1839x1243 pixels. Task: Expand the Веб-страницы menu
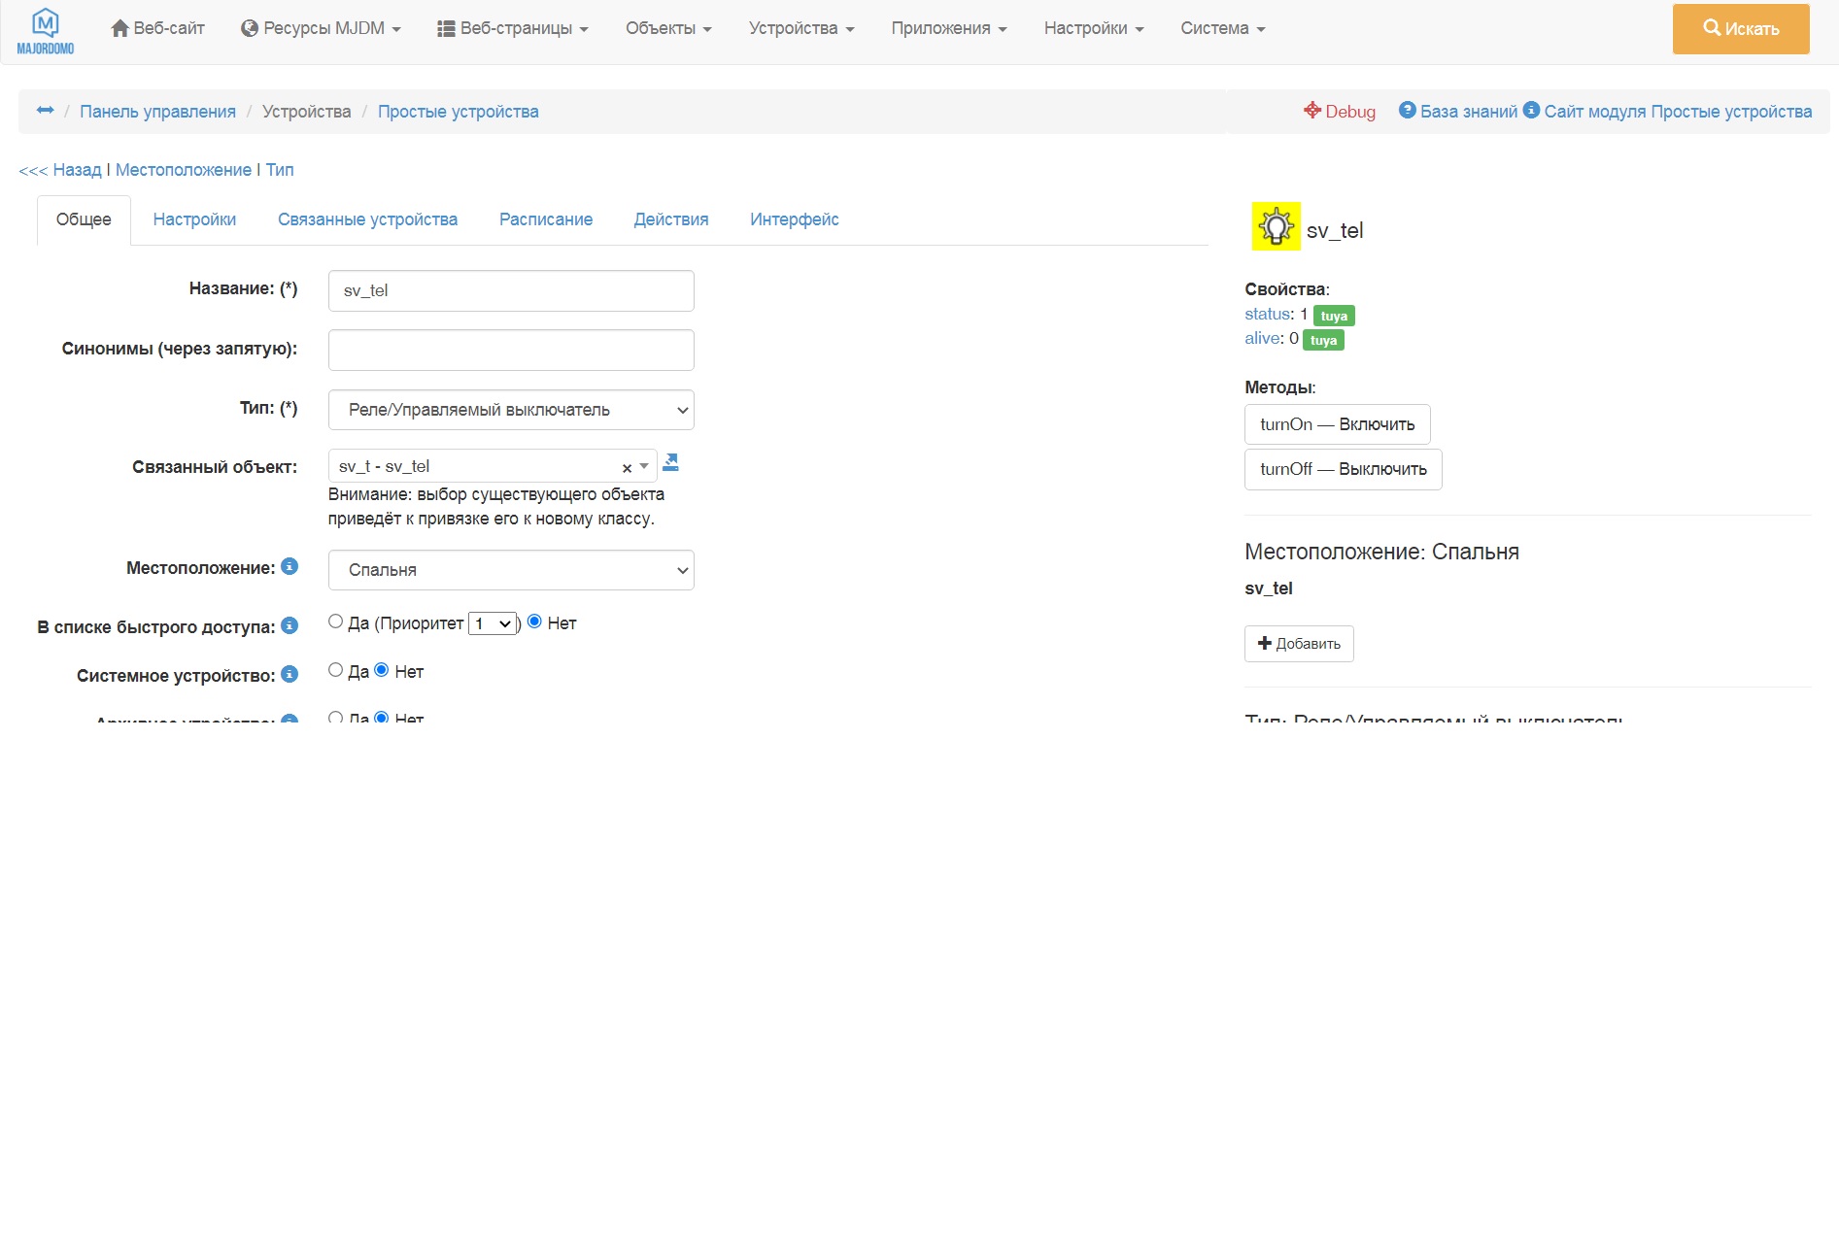(513, 29)
